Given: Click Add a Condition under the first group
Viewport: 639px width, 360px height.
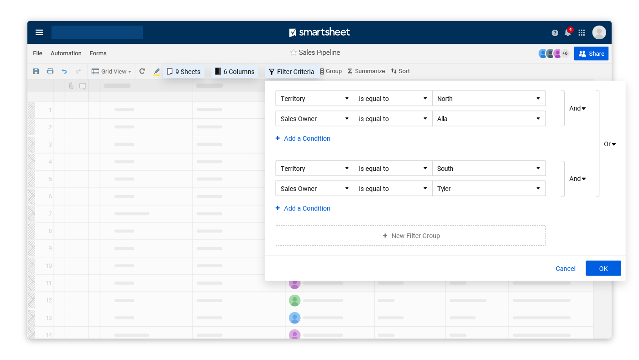Looking at the screenshot, I should [303, 138].
